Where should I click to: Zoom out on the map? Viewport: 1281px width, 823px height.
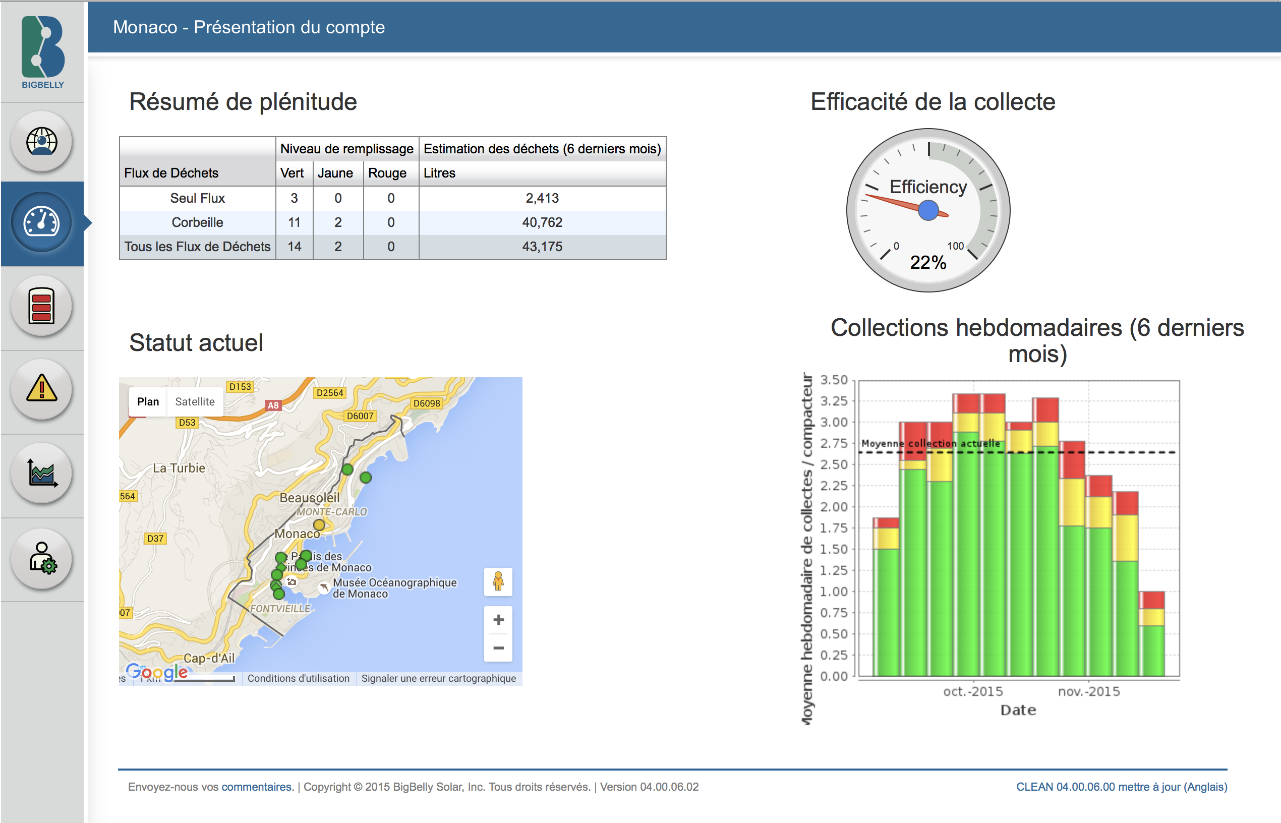tap(498, 648)
